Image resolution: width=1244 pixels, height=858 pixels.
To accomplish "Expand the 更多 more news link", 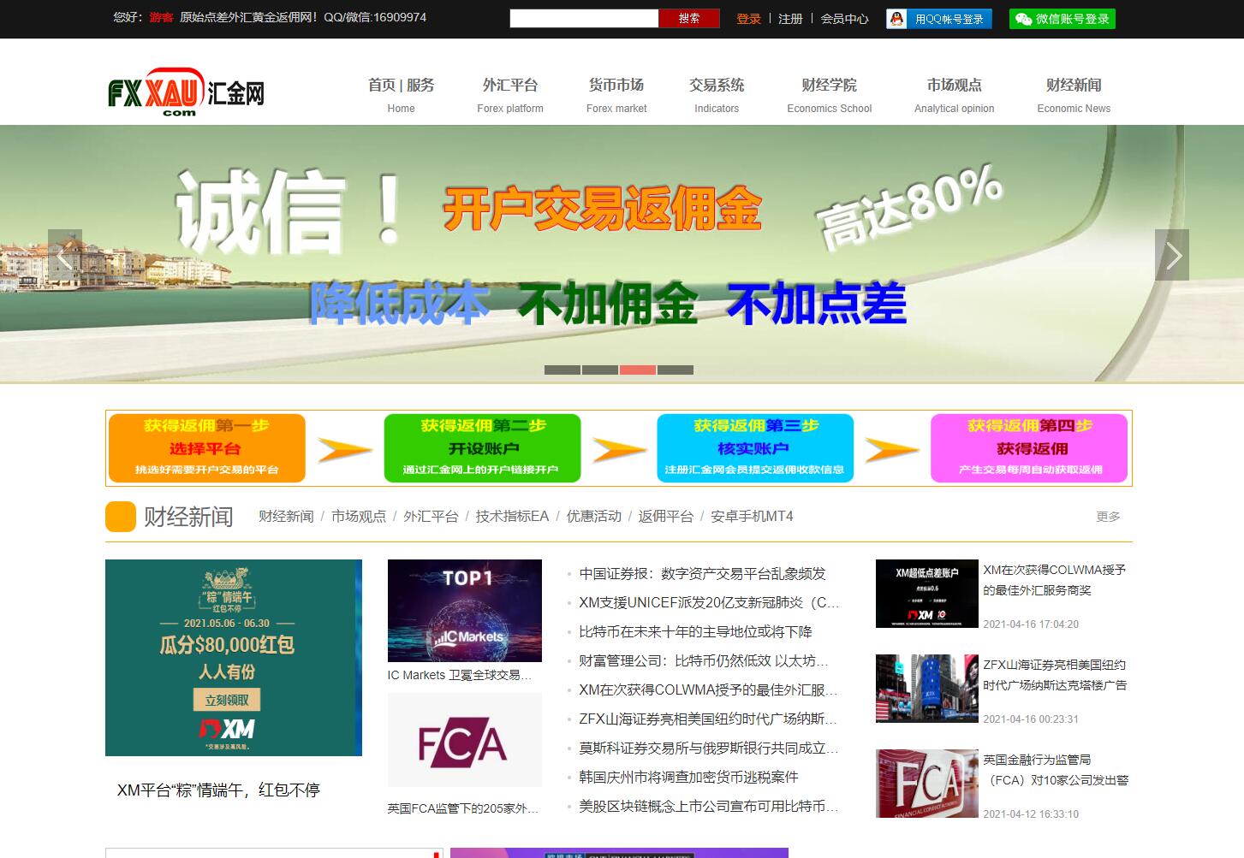I will click(1108, 517).
